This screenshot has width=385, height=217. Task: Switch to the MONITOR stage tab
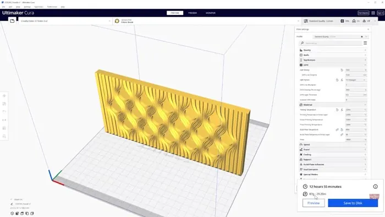coord(211,13)
